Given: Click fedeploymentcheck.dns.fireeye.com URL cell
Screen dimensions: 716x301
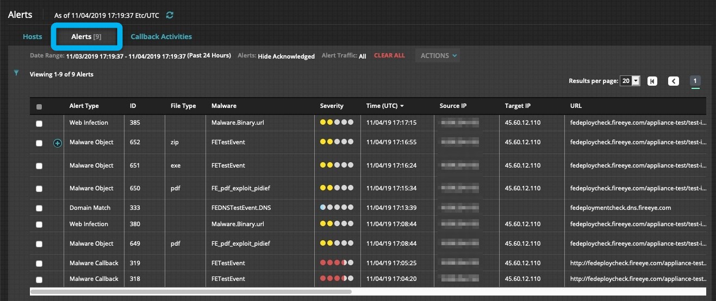Looking at the screenshot, I should pyautogui.click(x=620, y=208).
